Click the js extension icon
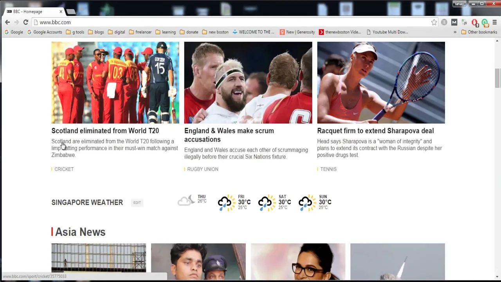This screenshot has height=282, width=501. click(x=464, y=22)
